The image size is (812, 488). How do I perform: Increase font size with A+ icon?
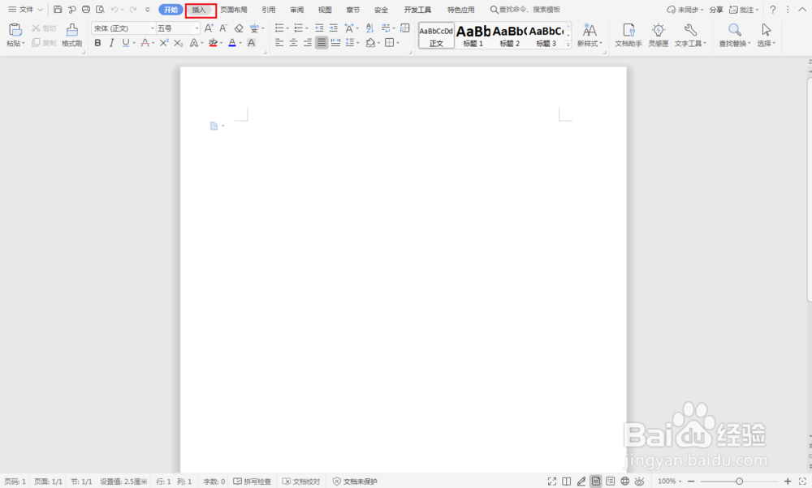(209, 28)
